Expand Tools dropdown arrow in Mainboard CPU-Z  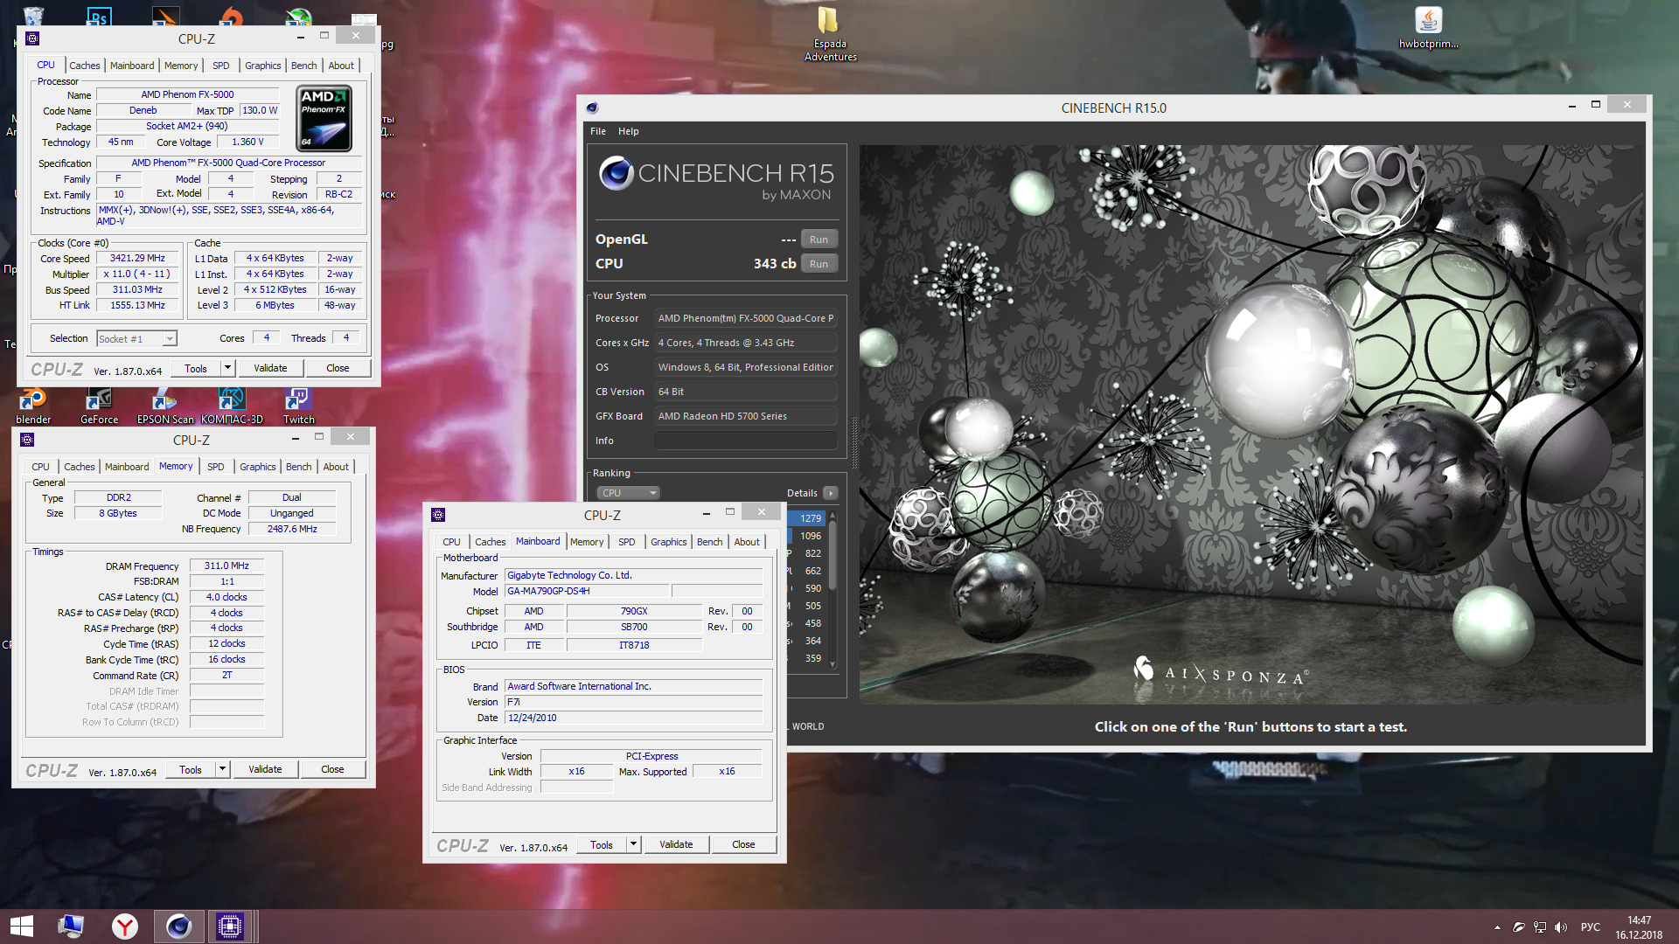[x=633, y=844]
